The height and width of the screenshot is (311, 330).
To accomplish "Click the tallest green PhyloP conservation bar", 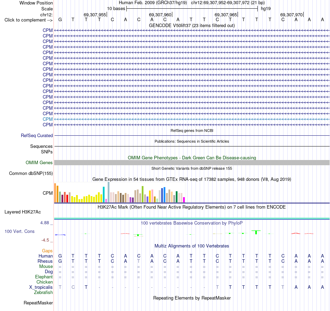I will click(x=256, y=232).
